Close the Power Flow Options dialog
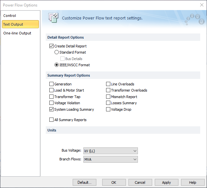The height and width of the screenshot is (188, 207). (201, 5)
